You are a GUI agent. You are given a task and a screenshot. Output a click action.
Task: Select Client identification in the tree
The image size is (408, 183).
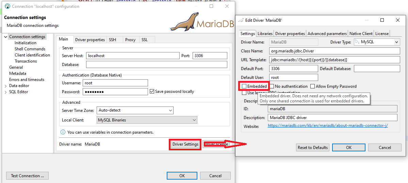32,55
